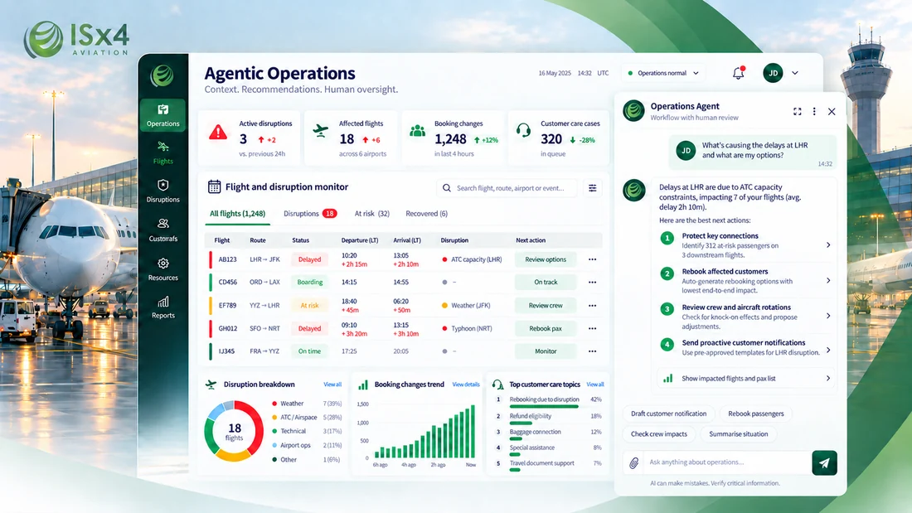912x513 pixels.
Task: Open Operations Agent more options menu
Action: pos(814,112)
